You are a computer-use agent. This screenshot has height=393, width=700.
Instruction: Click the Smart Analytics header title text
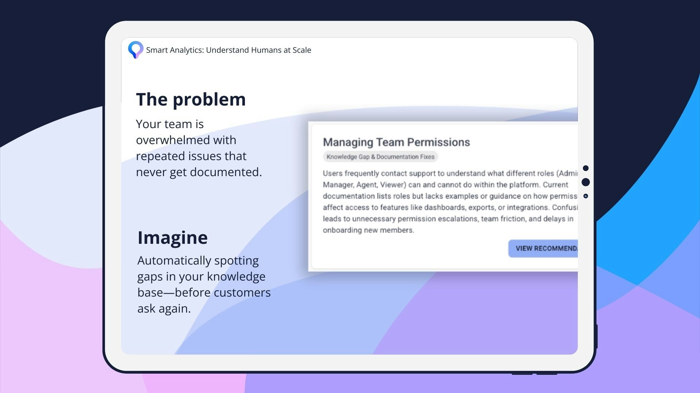(229, 50)
